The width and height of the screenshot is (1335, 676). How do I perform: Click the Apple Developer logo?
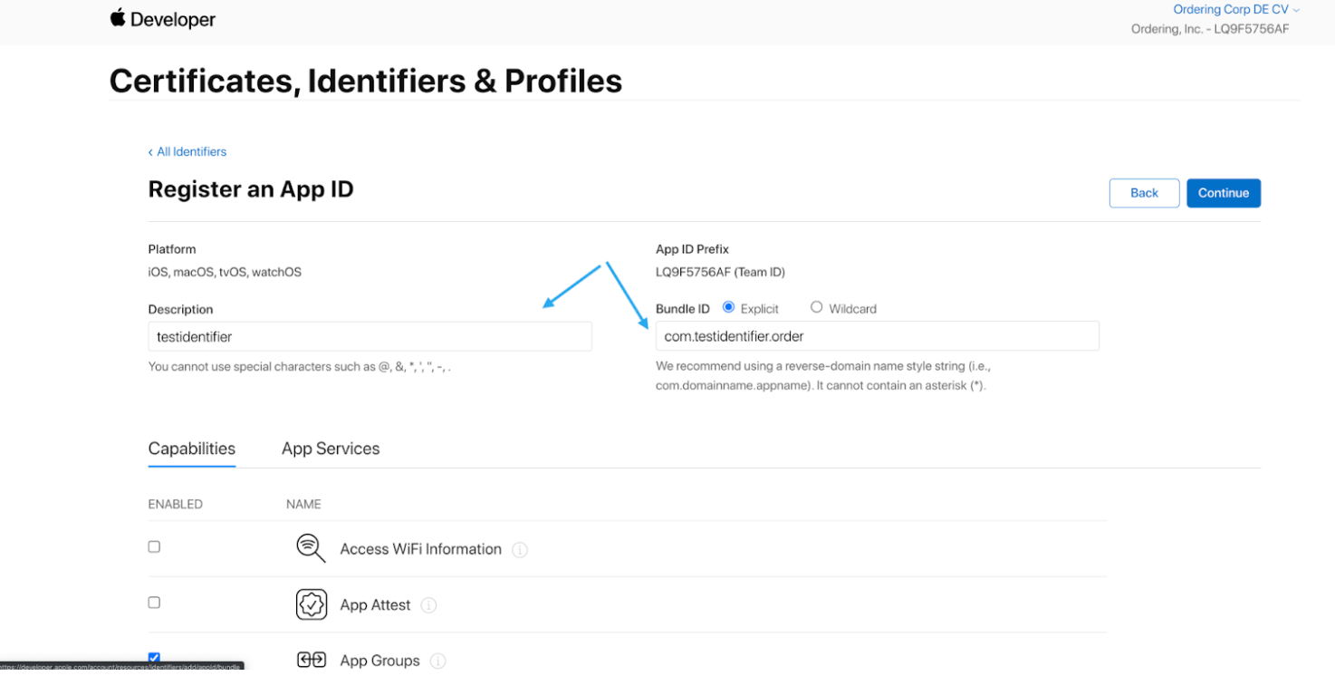pos(163,19)
